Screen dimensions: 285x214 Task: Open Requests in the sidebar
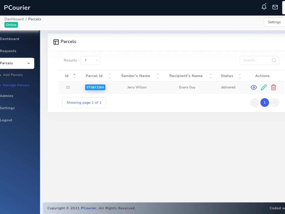point(8,51)
